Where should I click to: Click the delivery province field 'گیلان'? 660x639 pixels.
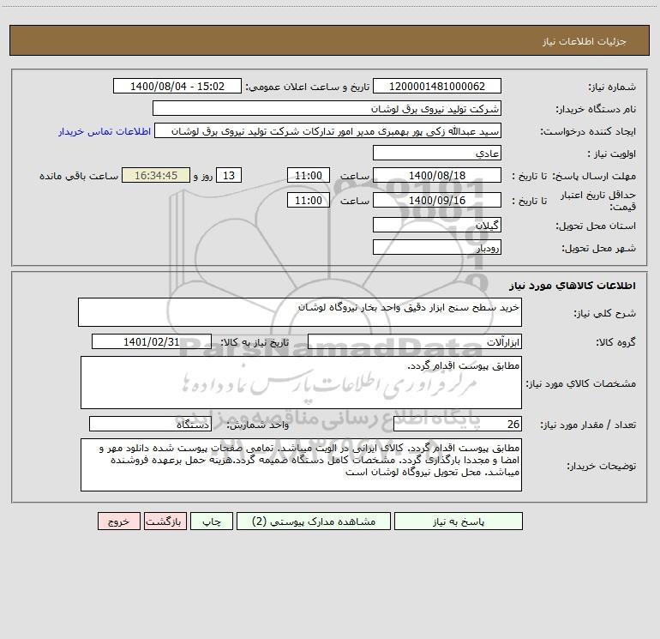click(x=437, y=225)
